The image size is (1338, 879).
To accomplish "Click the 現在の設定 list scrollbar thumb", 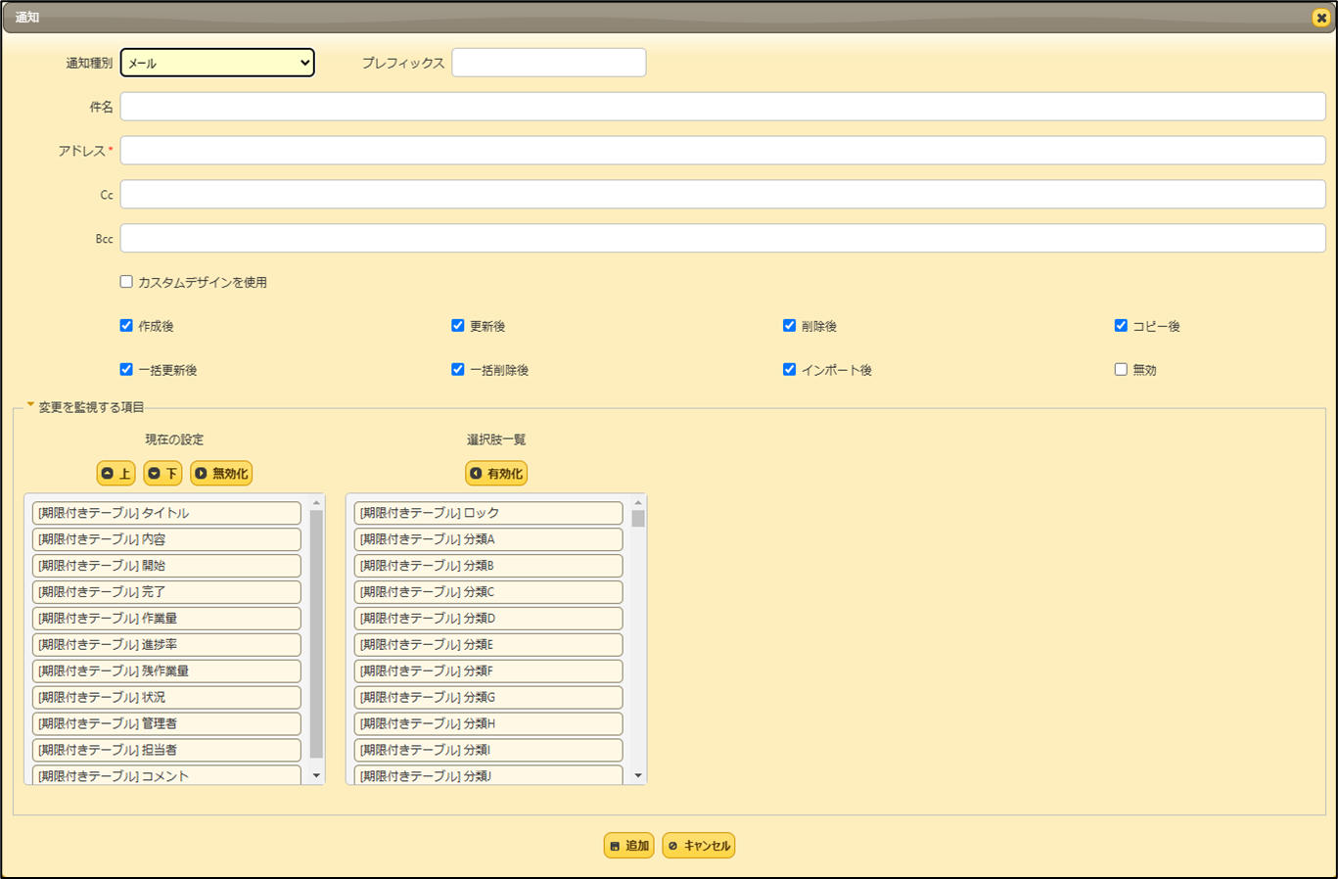I will [316, 633].
